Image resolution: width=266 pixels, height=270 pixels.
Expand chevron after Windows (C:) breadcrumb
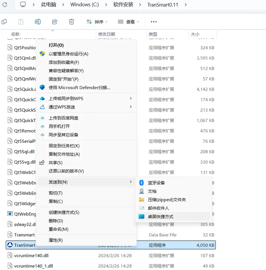coord(106,5)
